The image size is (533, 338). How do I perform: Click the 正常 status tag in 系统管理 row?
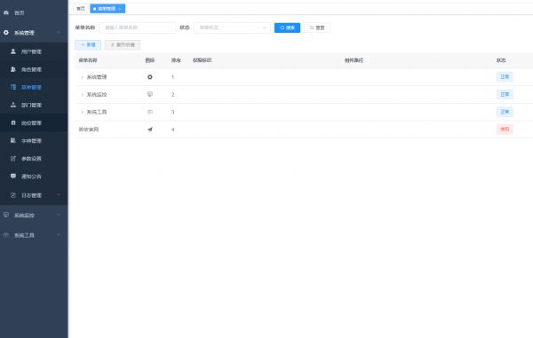coord(505,76)
